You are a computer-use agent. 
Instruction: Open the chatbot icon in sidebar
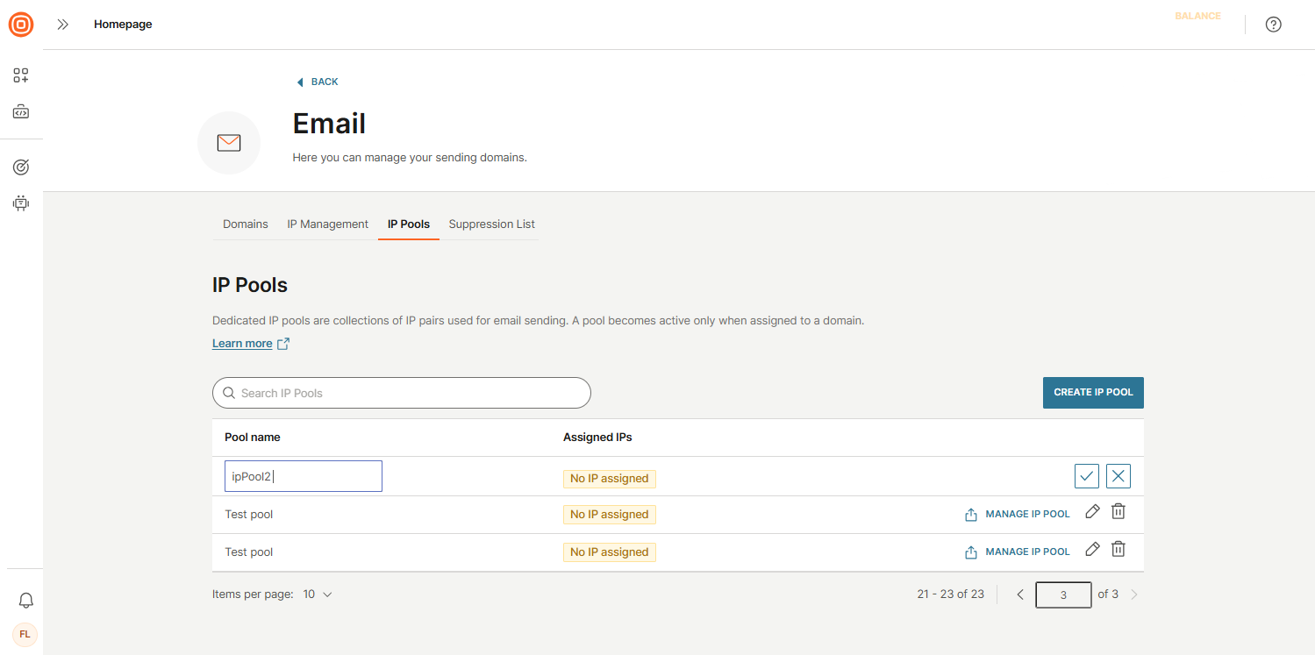pos(20,203)
